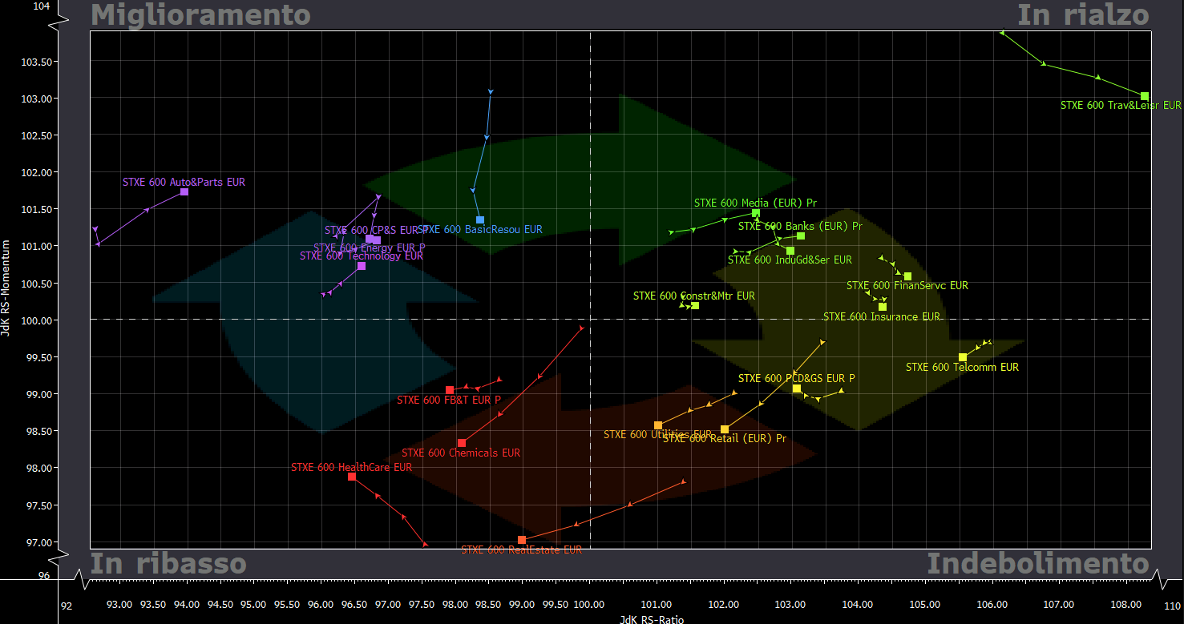Click the 'In ribasso' quadrant heading
Image resolution: width=1184 pixels, height=624 pixels.
click(168, 563)
